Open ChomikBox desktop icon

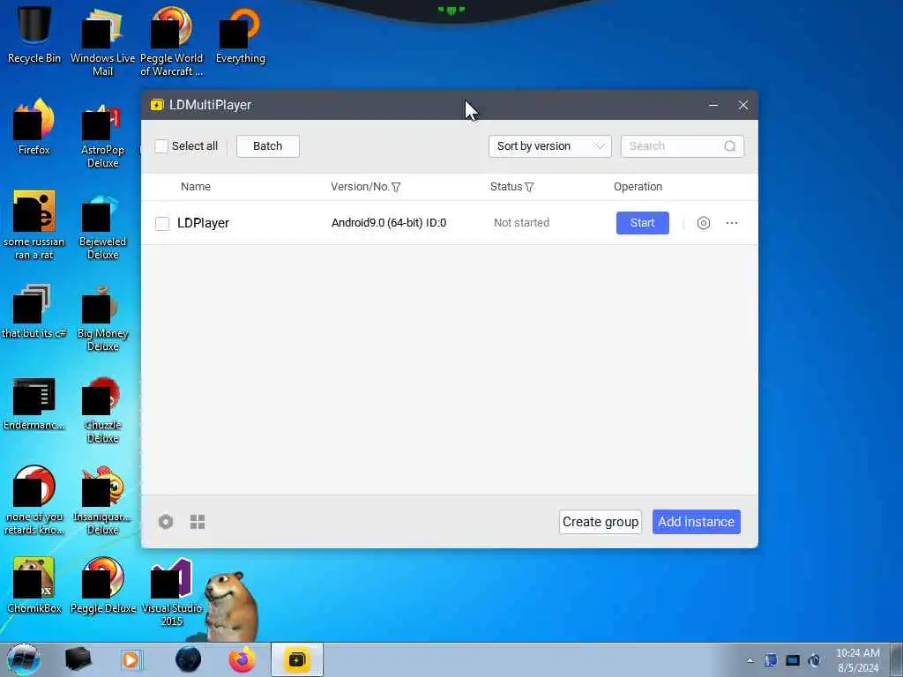click(x=34, y=584)
